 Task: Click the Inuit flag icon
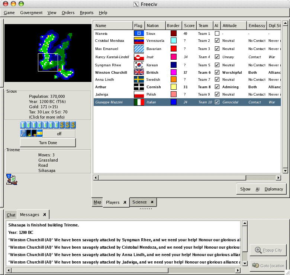(x=139, y=57)
